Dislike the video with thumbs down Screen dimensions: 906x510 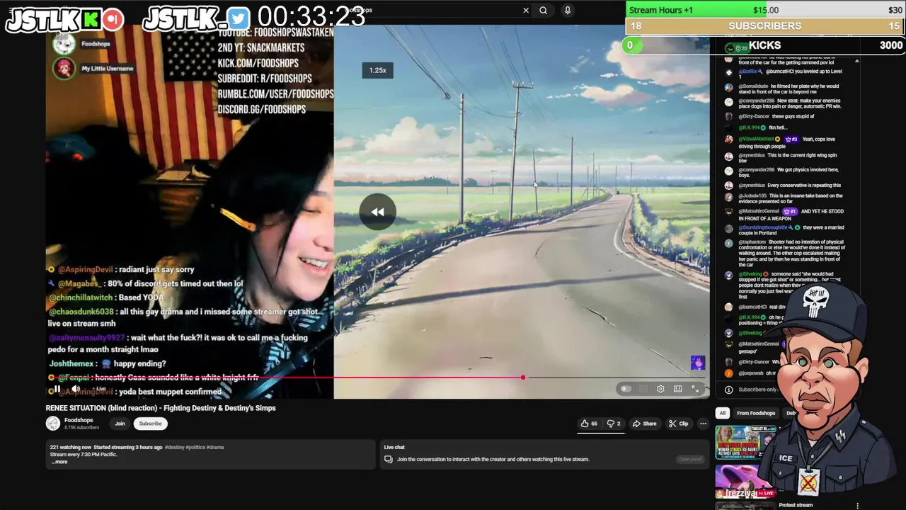pos(614,424)
